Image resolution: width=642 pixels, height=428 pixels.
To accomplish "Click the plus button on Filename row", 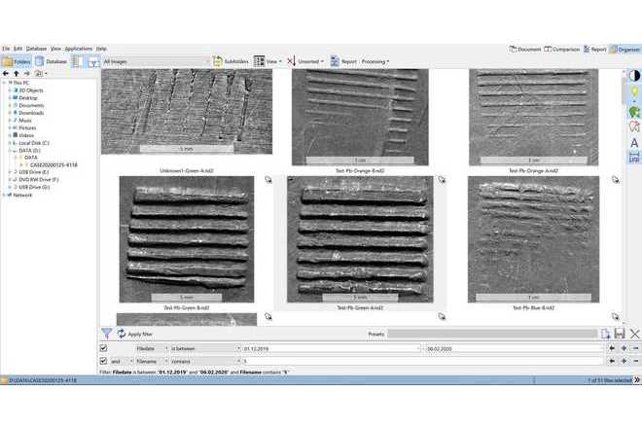I will (x=624, y=361).
